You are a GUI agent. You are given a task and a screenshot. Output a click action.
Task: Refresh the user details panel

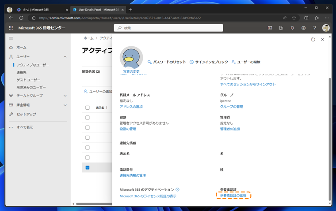pyautogui.click(x=313, y=40)
